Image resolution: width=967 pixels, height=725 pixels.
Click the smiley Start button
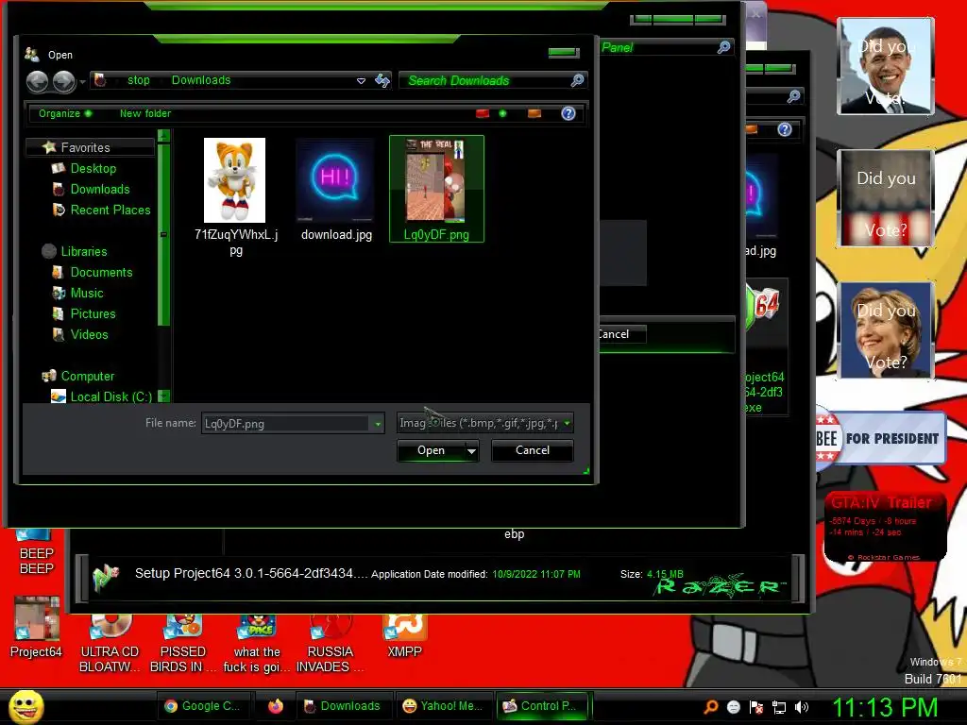tap(26, 706)
